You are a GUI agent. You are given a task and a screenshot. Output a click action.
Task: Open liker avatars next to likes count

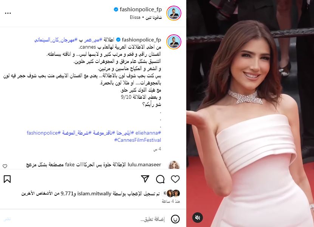(x=172, y=193)
